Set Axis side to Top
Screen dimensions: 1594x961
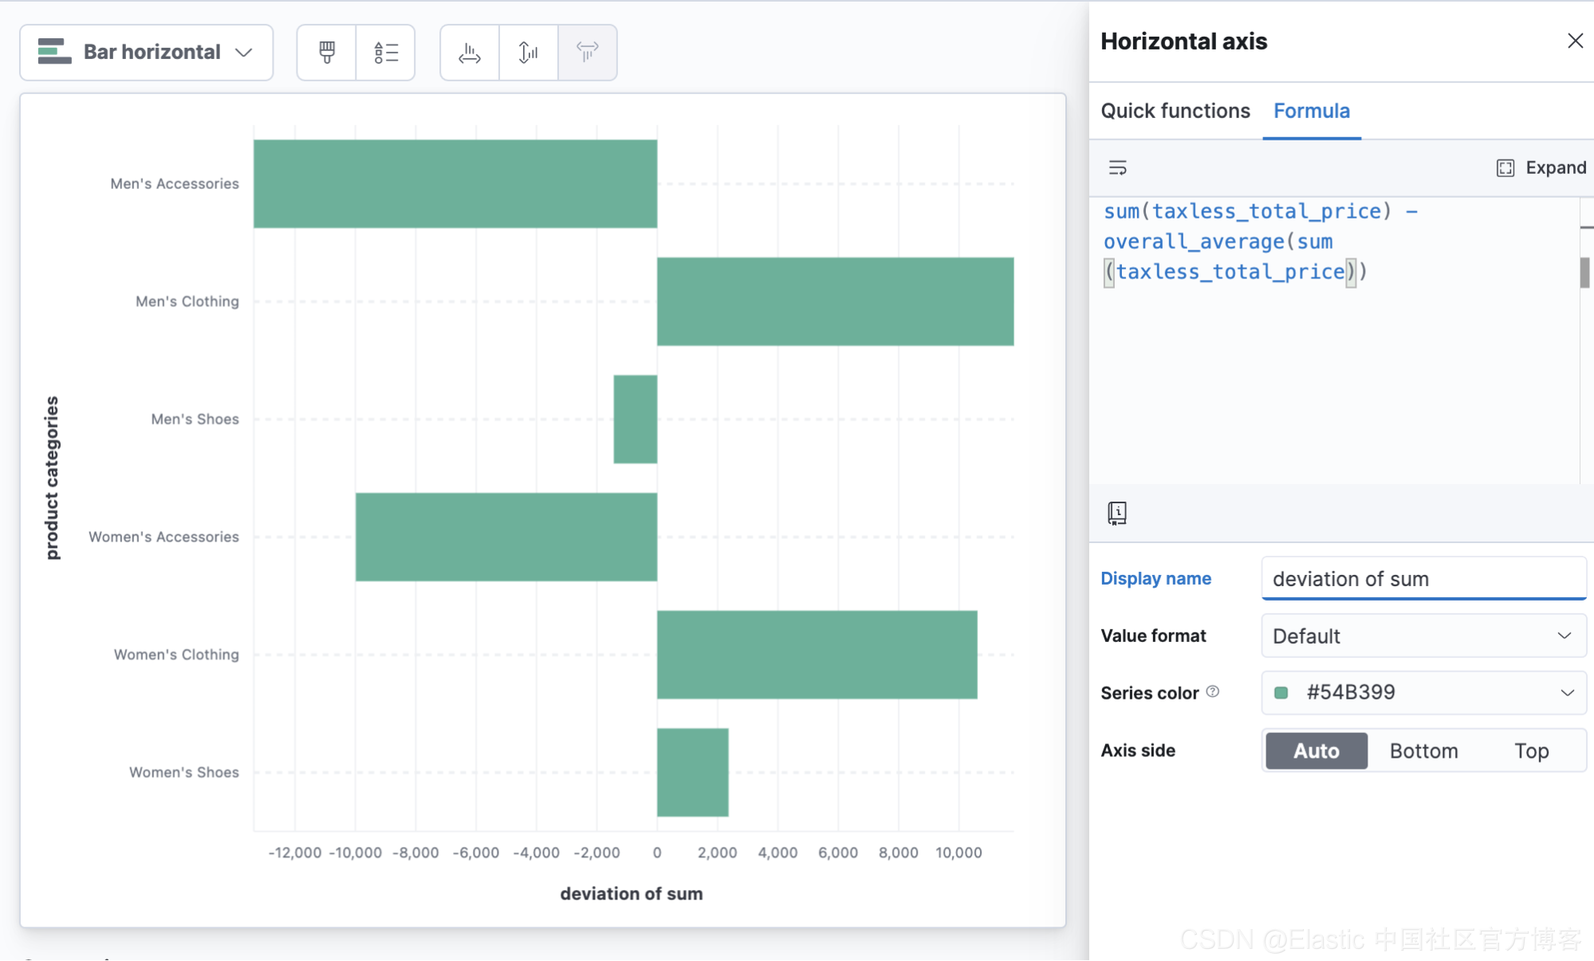(x=1531, y=750)
